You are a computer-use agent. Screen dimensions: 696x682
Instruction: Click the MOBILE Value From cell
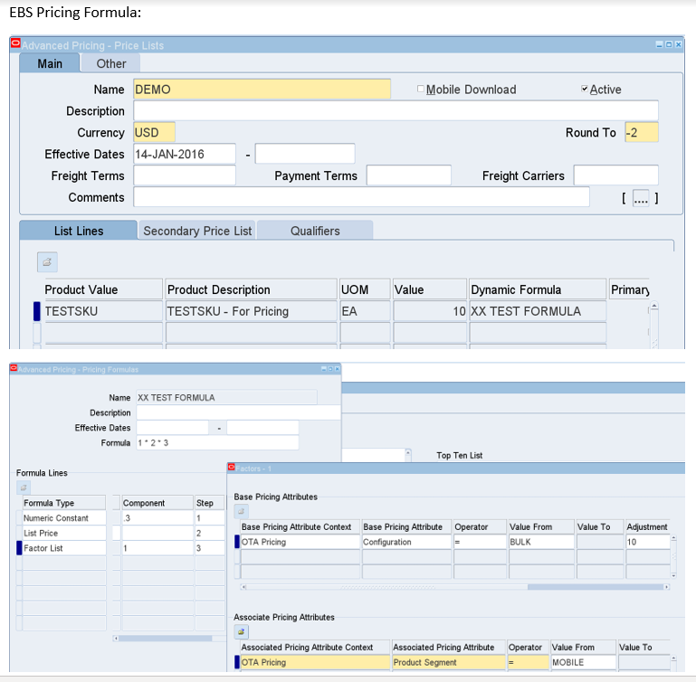tap(583, 662)
